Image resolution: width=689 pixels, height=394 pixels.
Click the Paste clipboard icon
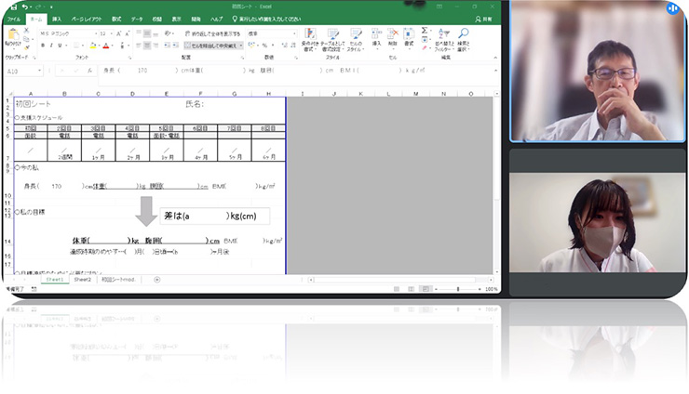pyautogui.click(x=12, y=35)
